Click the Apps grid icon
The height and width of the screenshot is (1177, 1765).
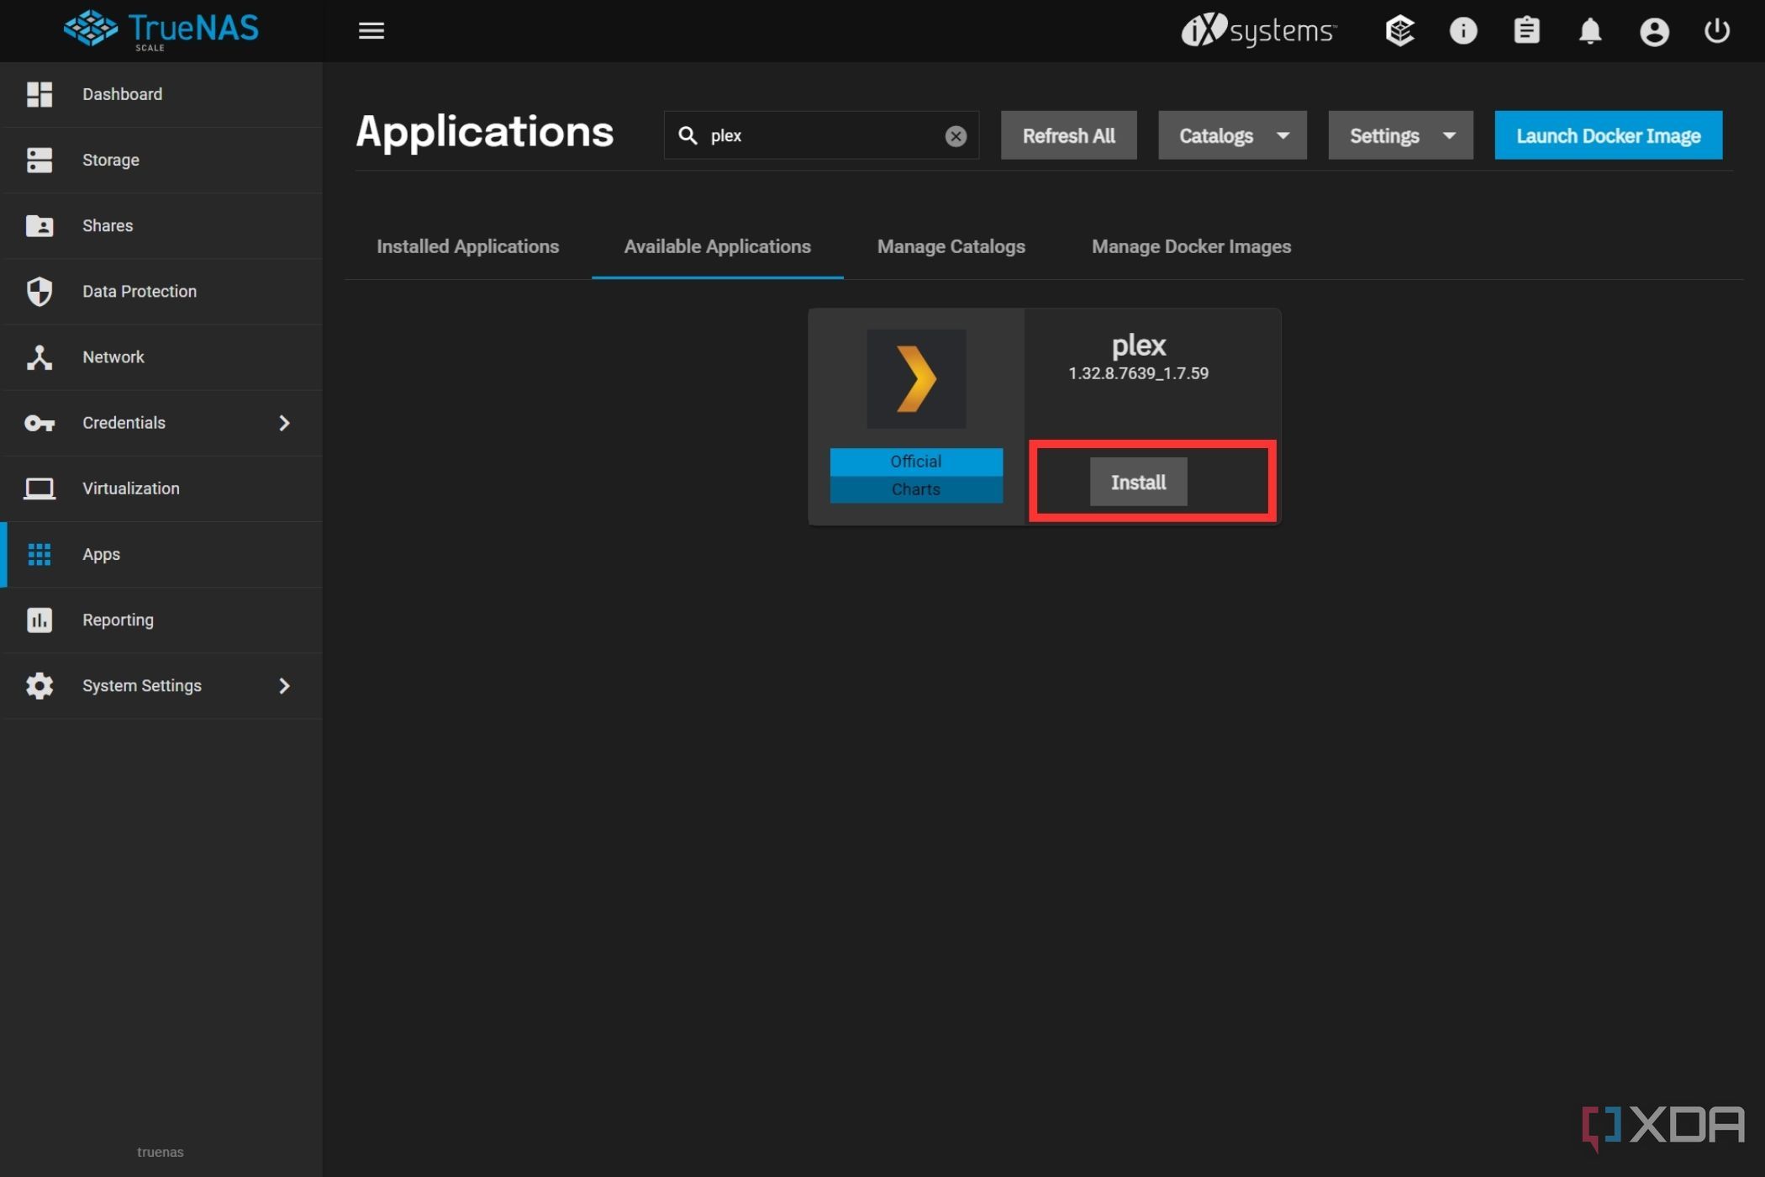(x=39, y=554)
